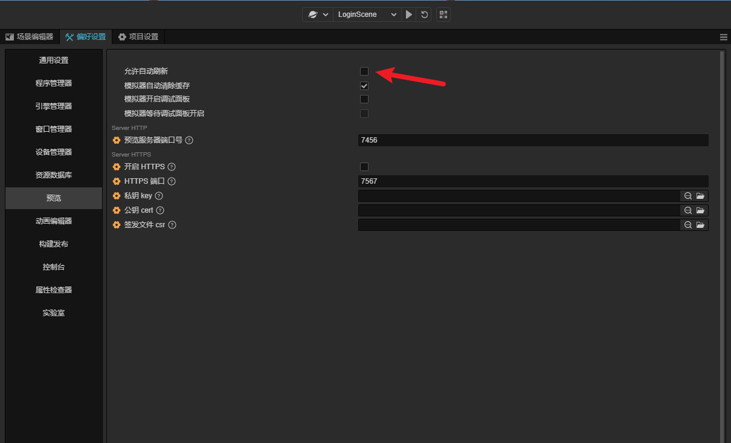
Task: Switch to the 偏好设置 tab
Action: coord(86,37)
